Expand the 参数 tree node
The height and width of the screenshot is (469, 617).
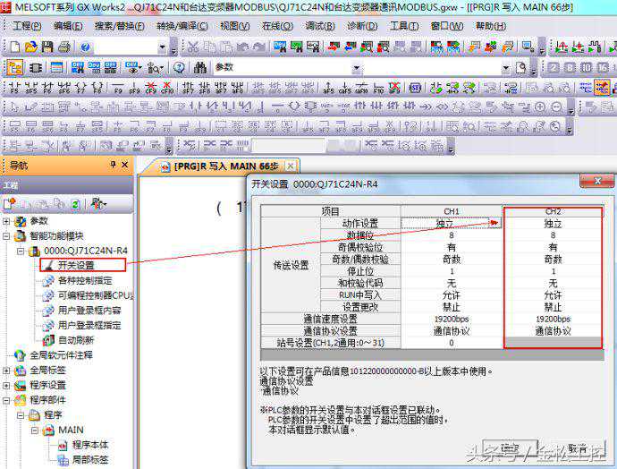[8, 220]
